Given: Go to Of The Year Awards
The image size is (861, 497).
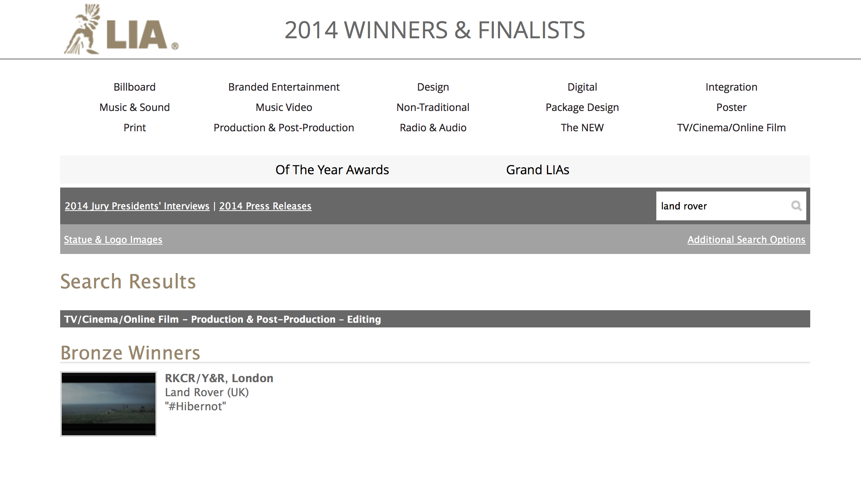Looking at the screenshot, I should (332, 170).
